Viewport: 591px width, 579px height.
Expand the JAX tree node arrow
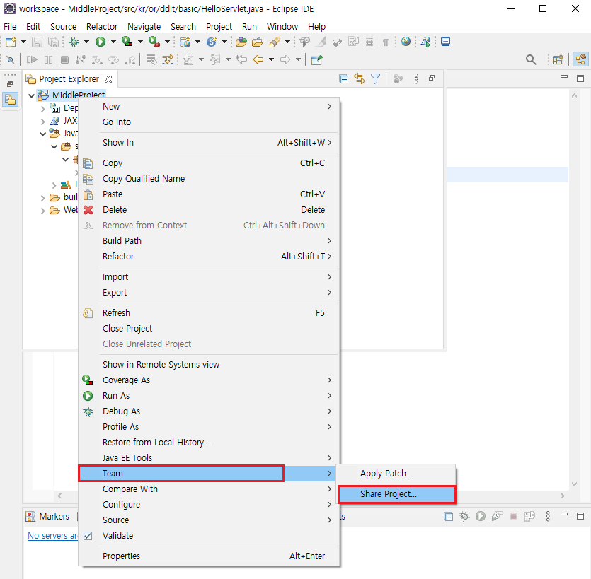(42, 121)
